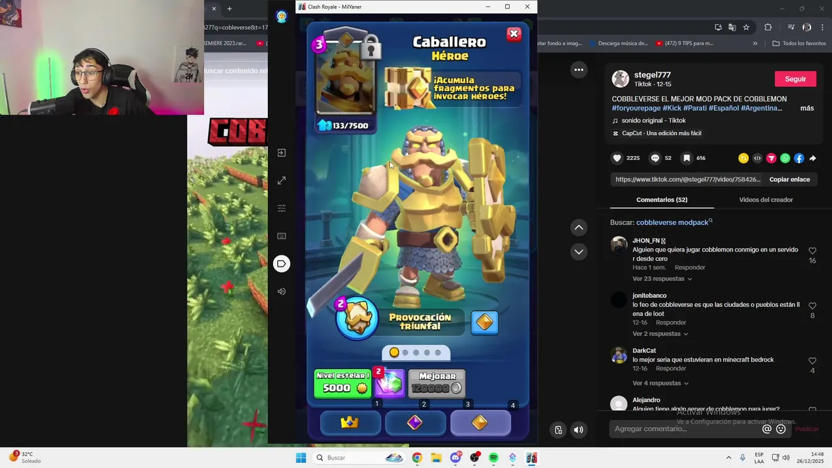The image size is (832, 468).
Task: Close the Caballero hero card popup
Action: [x=513, y=34]
